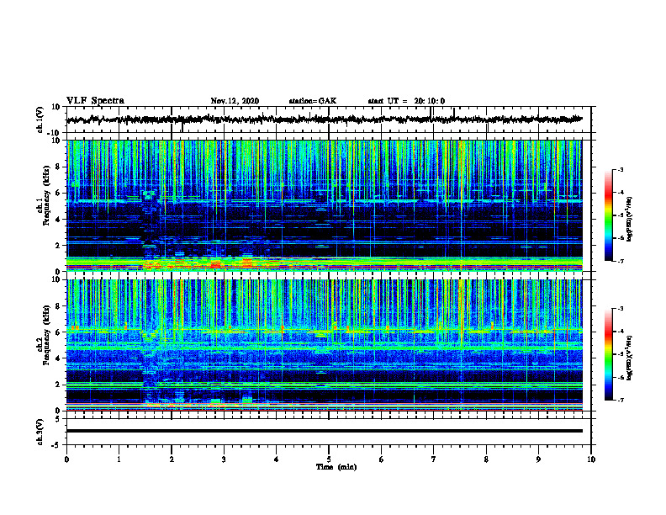This screenshot has height=515, width=666.
Task: Click the "station=GAK" header label
Action: click(313, 101)
